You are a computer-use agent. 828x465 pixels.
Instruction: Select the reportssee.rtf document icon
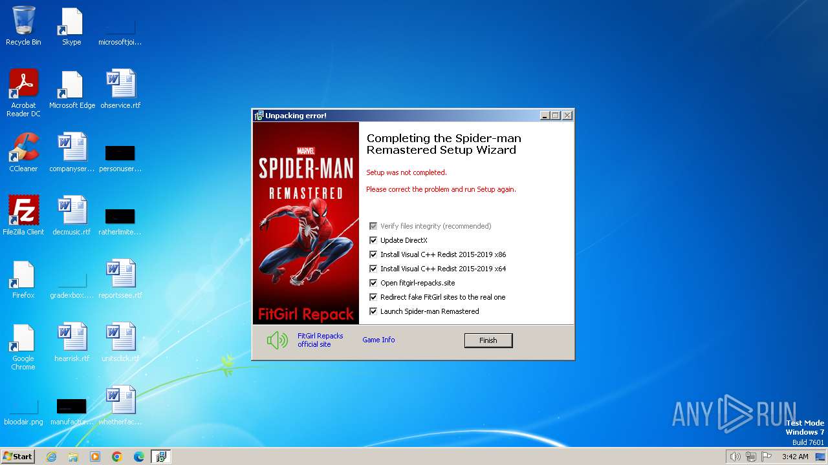[120, 279]
